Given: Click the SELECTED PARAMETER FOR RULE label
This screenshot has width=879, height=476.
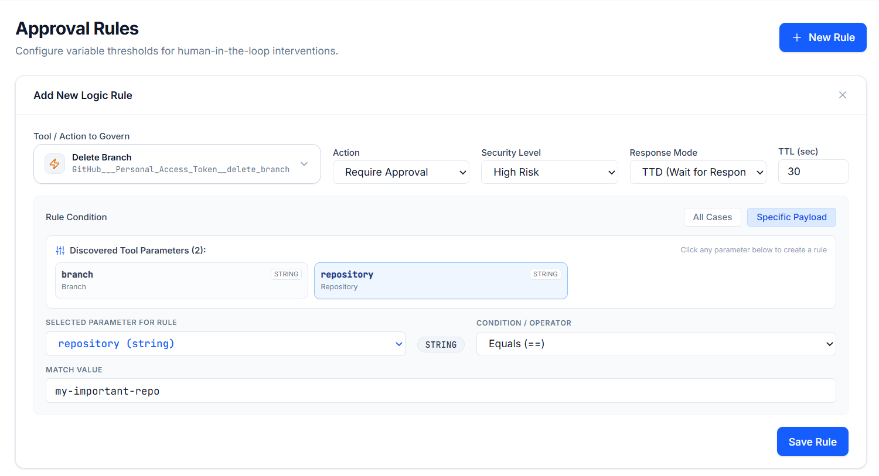Looking at the screenshot, I should click(111, 323).
